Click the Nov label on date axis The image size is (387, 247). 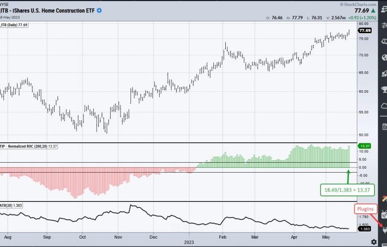(x=118, y=237)
